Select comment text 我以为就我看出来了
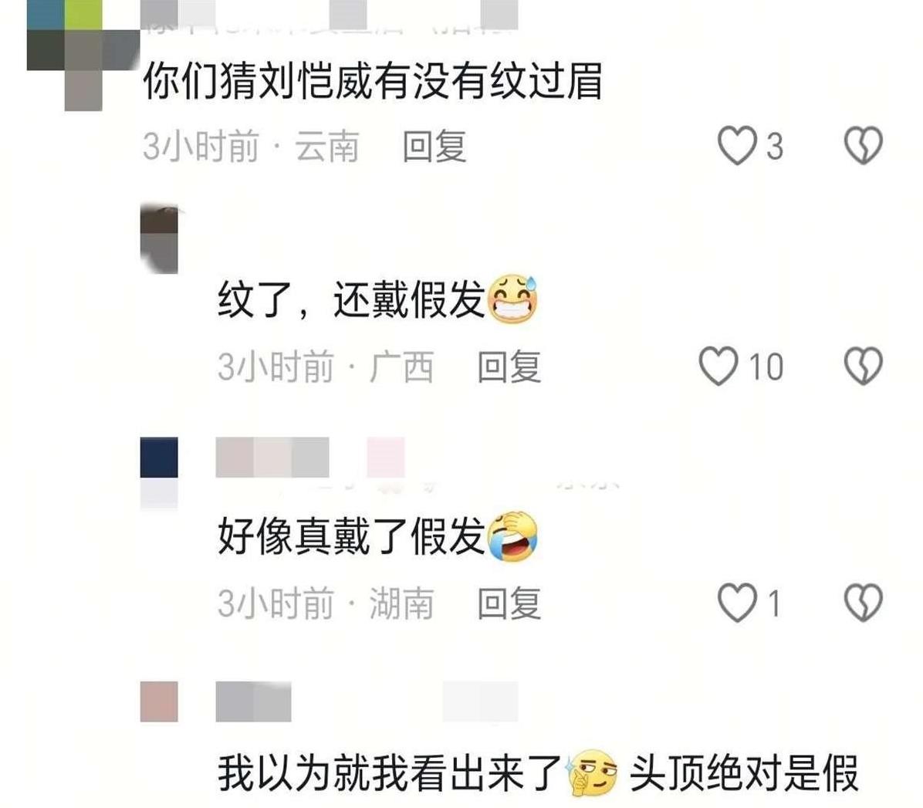The width and height of the screenshot is (923, 808). tap(388, 773)
